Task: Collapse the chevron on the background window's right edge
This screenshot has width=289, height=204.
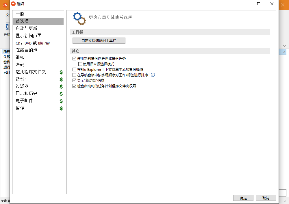Action: [284, 46]
